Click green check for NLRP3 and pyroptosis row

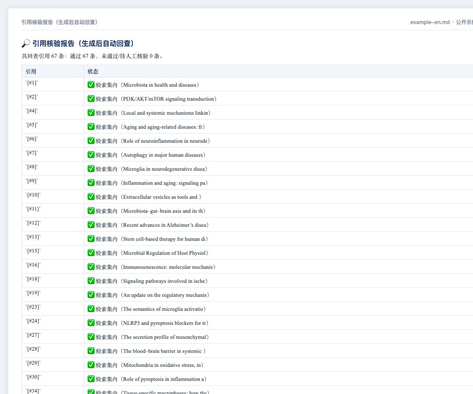pos(91,323)
